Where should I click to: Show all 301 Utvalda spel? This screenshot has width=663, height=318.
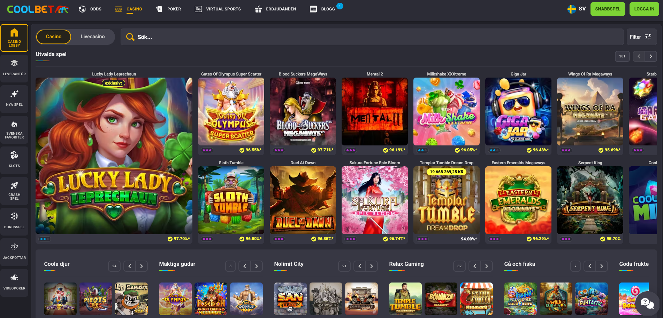[622, 56]
